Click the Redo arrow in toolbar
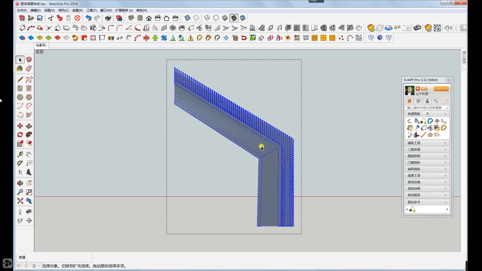The image size is (482, 271). 97,18
